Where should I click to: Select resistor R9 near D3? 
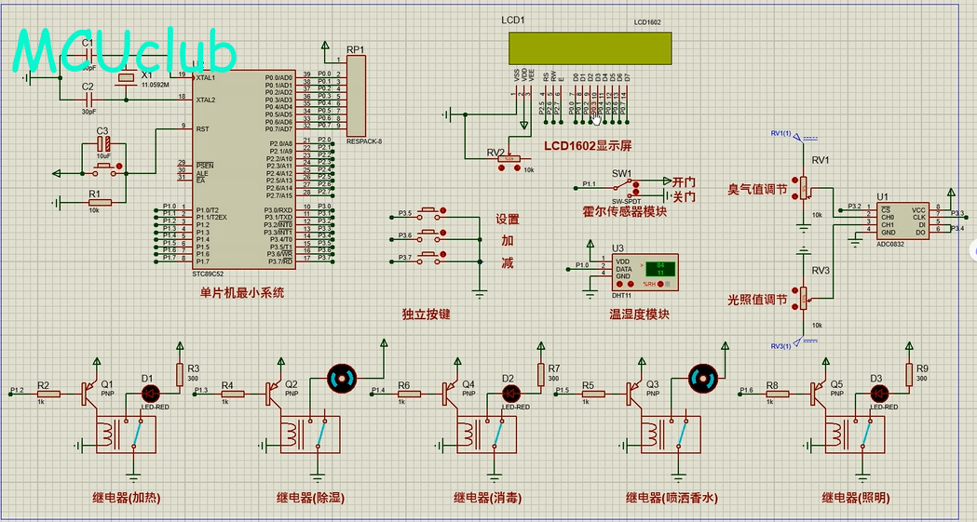pos(909,374)
